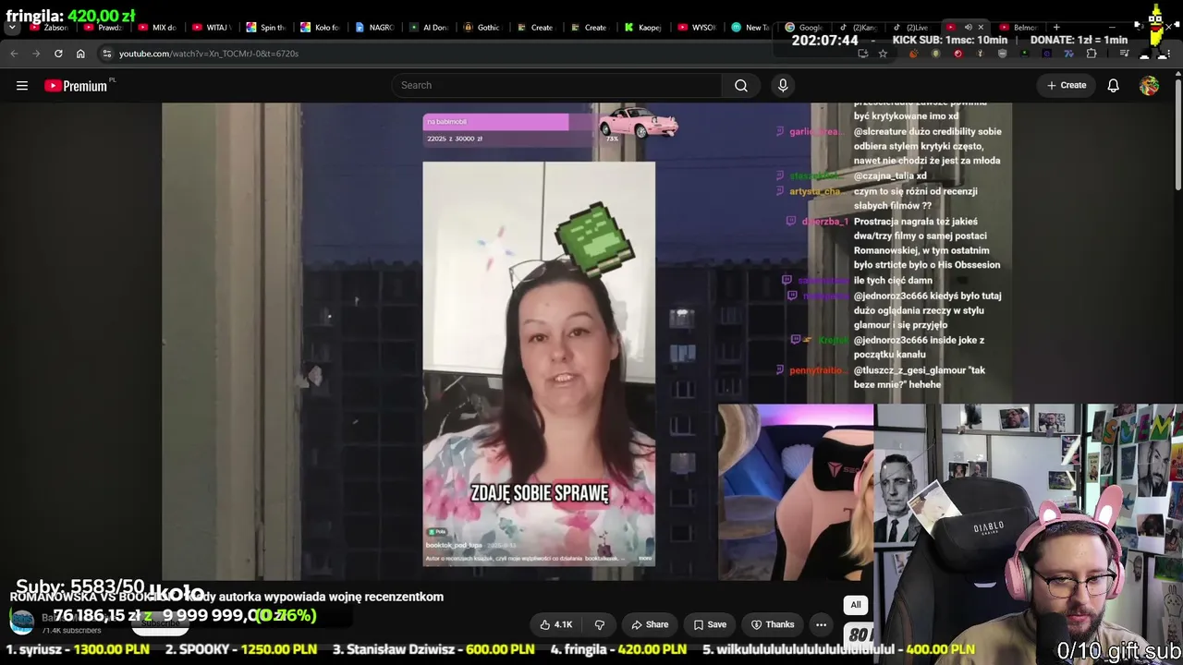Open the YouTube guide hamburger menu
1183x665 pixels.
(22, 86)
